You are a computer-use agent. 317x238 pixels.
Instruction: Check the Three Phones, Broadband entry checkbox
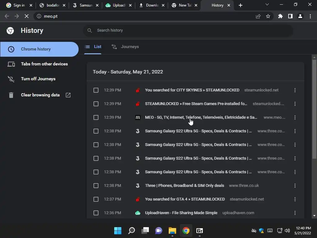pos(96,186)
